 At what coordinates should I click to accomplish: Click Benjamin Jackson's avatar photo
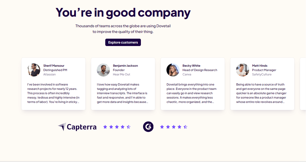coord(103,70)
